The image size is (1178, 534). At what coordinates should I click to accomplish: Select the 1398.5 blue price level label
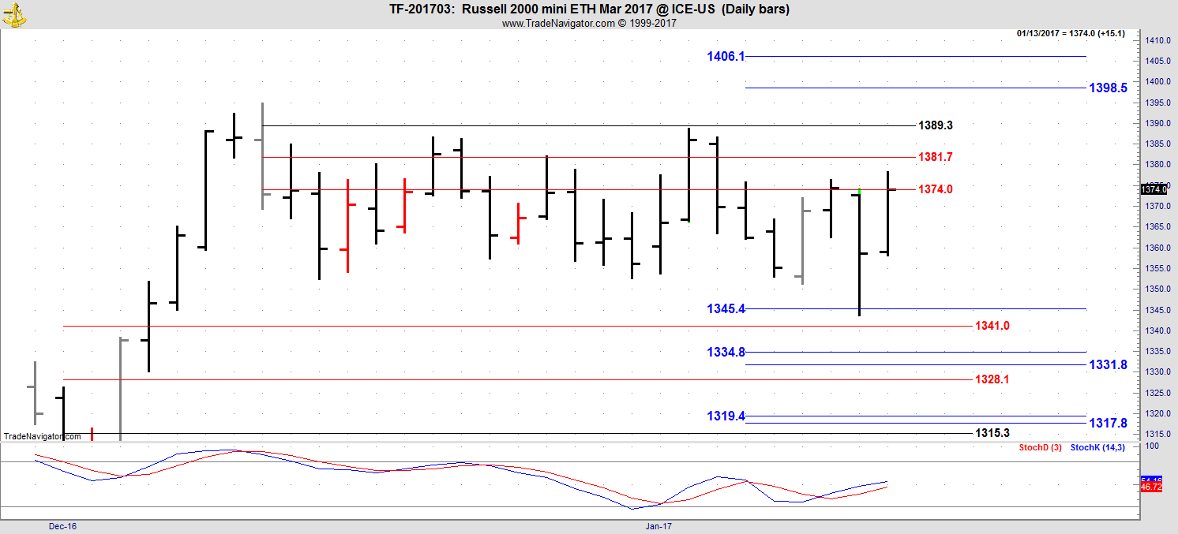(x=1108, y=88)
